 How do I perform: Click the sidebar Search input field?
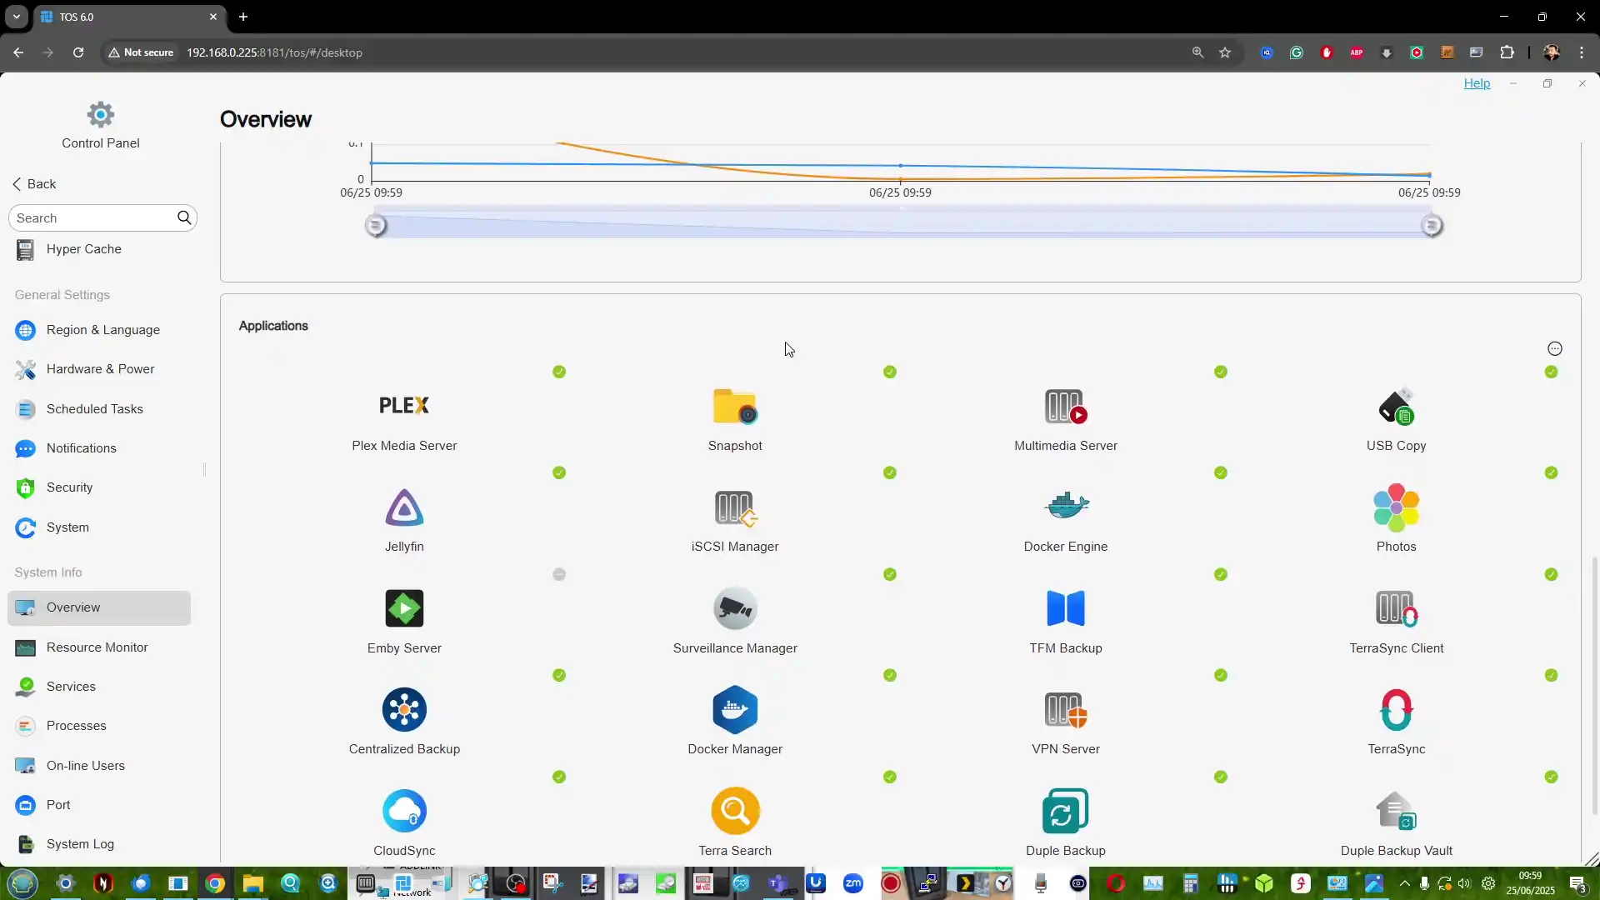pos(92,218)
